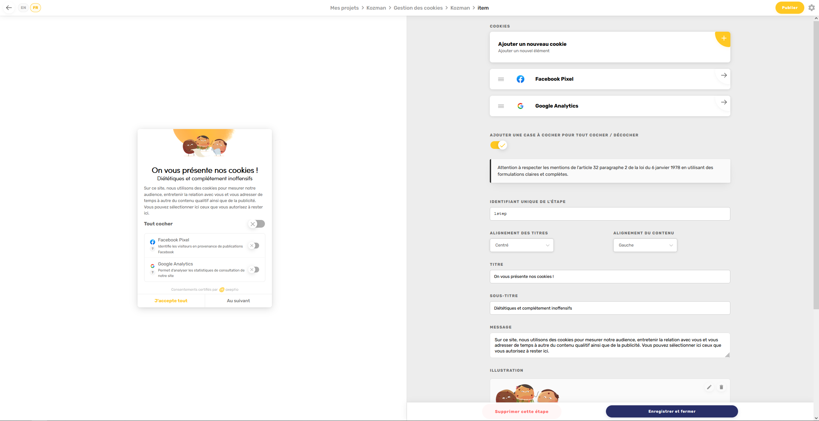This screenshot has width=819, height=421.
Task: Open the Google Analytics cookie row
Action: click(610, 106)
